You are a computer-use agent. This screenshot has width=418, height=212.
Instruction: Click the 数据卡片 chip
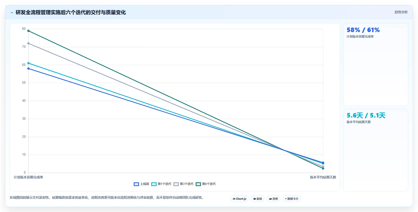pyautogui.click(x=292, y=199)
